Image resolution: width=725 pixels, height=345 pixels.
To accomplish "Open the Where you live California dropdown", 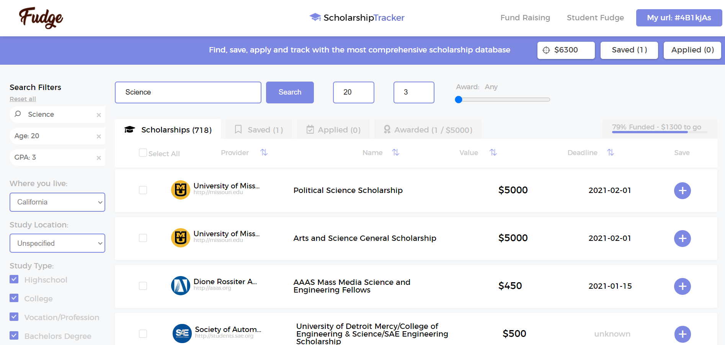I will click(x=57, y=202).
